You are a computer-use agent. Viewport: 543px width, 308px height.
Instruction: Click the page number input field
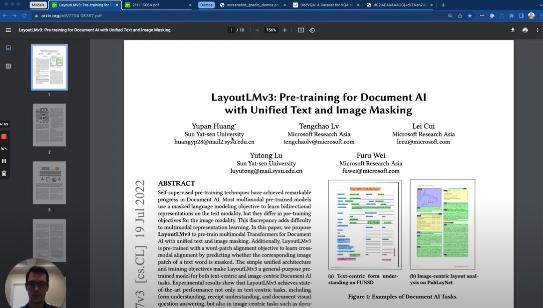click(x=231, y=30)
